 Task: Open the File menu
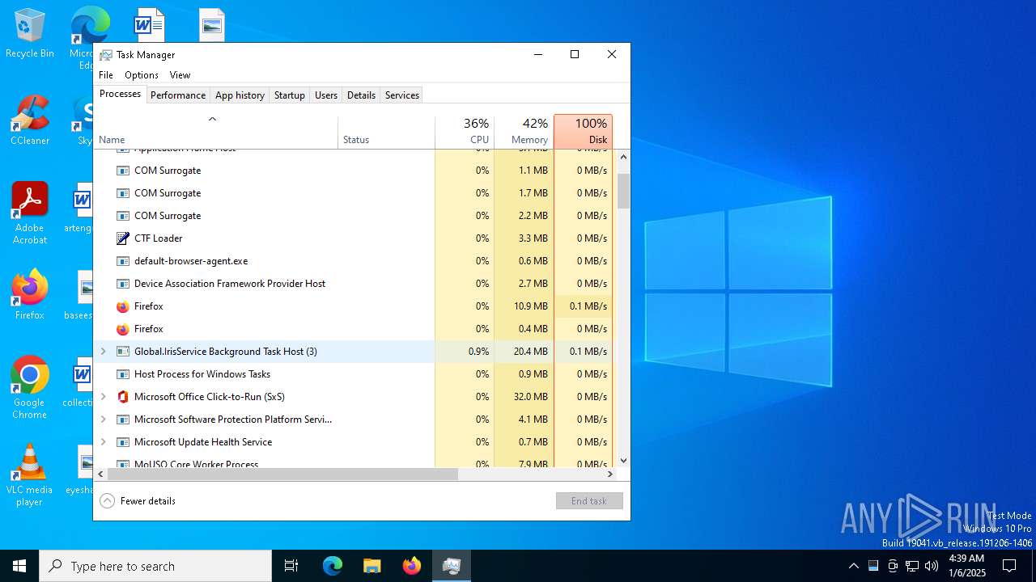coord(106,75)
